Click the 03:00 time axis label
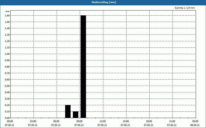The width and height of the screenshot is (206, 128). coord(33,121)
